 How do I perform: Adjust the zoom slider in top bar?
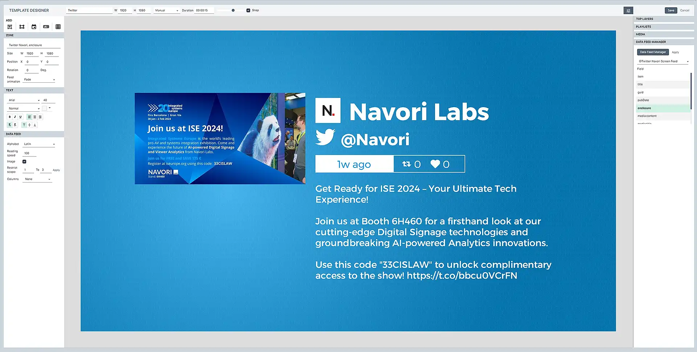[x=233, y=11]
